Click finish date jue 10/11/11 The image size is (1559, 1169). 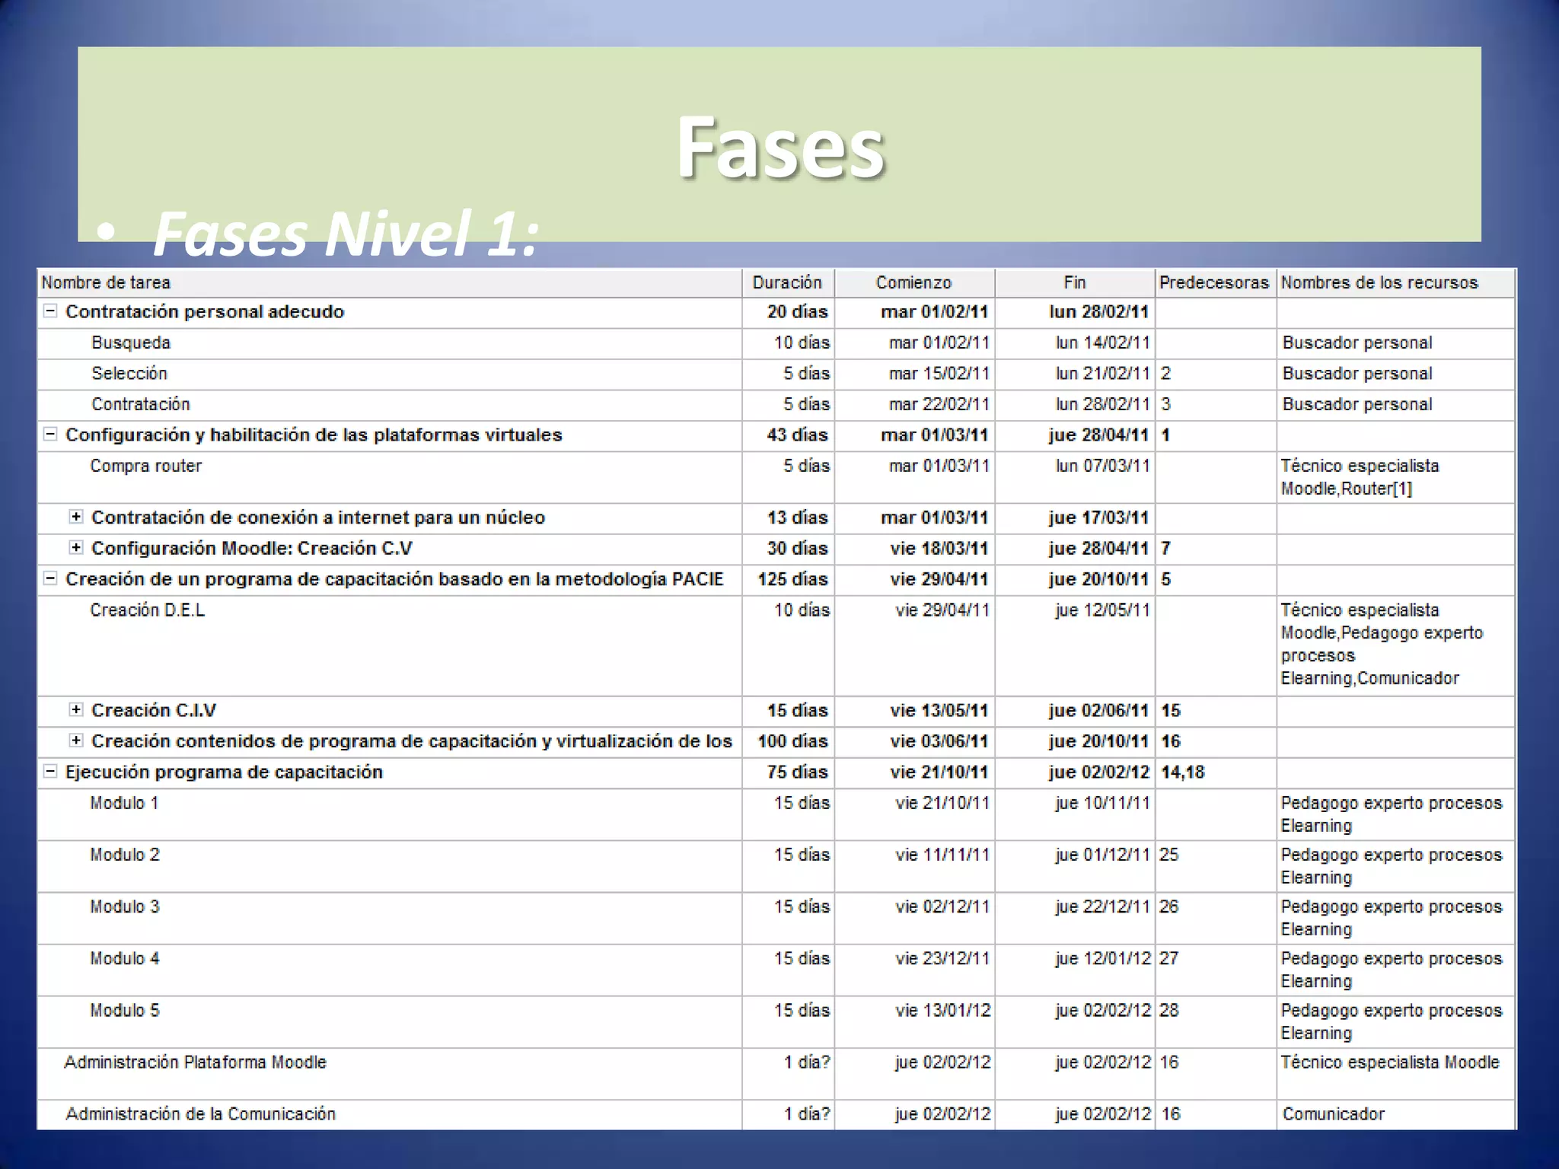pos(1075,814)
